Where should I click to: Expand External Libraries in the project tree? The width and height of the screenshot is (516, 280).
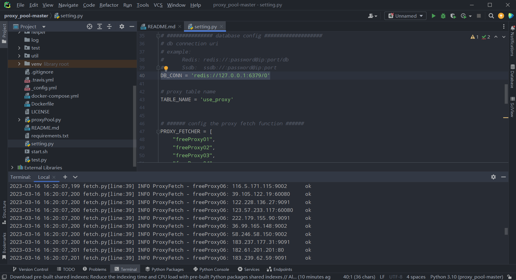(12, 168)
